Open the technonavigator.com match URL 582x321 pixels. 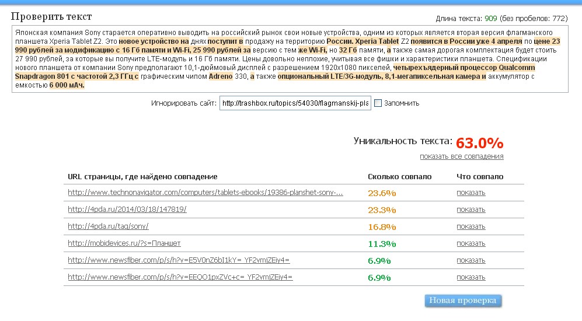tap(205, 193)
